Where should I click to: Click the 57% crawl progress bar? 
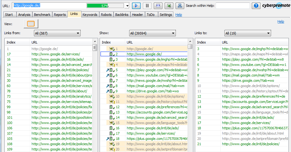pos(105,6)
